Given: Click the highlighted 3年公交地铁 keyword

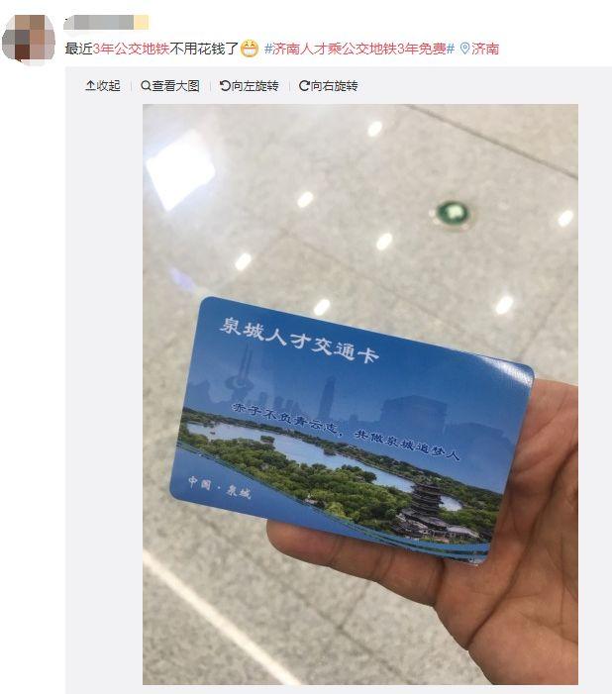Looking at the screenshot, I should coord(131,49).
